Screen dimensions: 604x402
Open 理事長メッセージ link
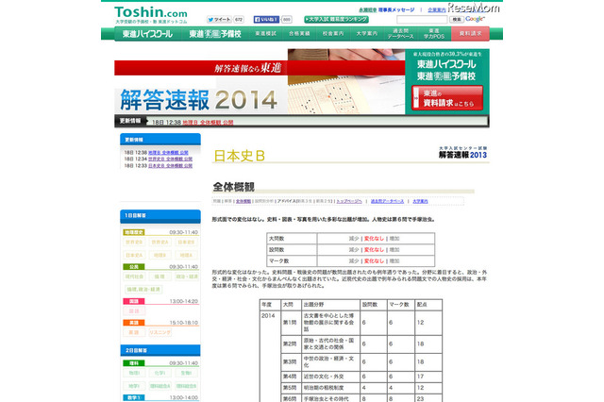pyautogui.click(x=396, y=9)
